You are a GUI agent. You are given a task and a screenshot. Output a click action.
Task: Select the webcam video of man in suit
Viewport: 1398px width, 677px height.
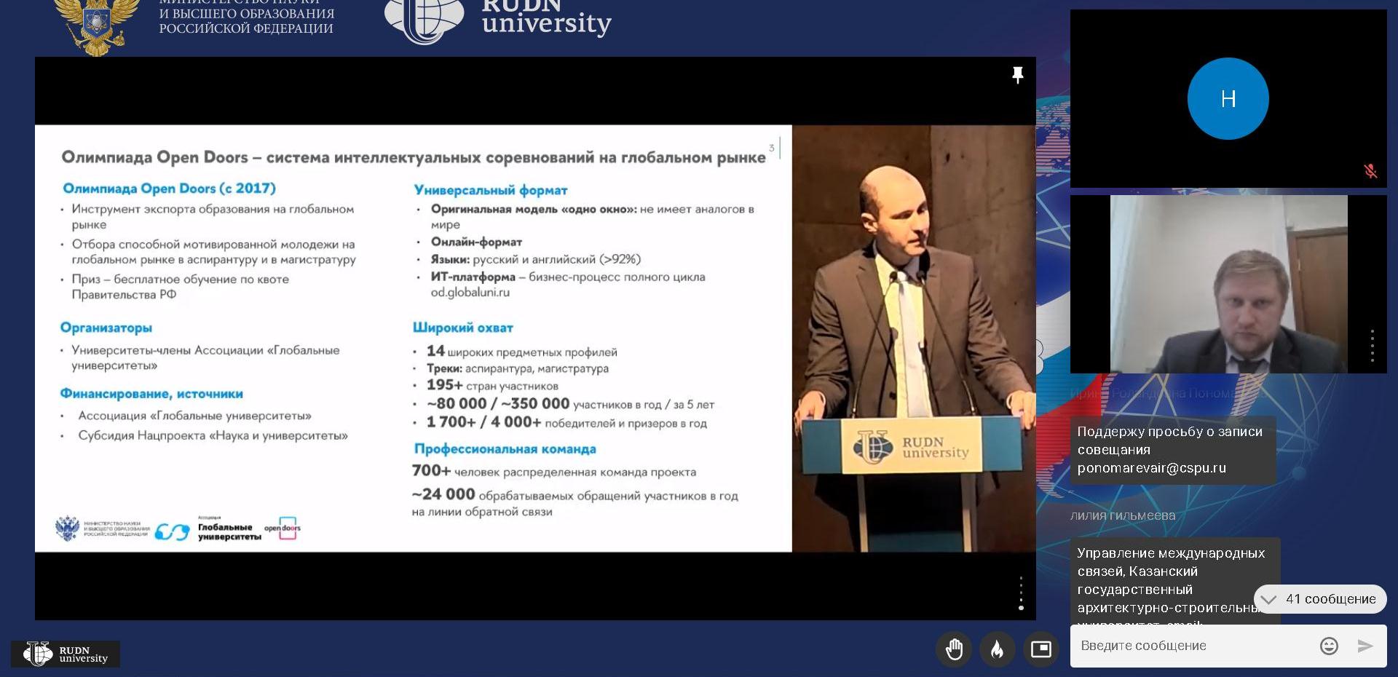click(1228, 284)
